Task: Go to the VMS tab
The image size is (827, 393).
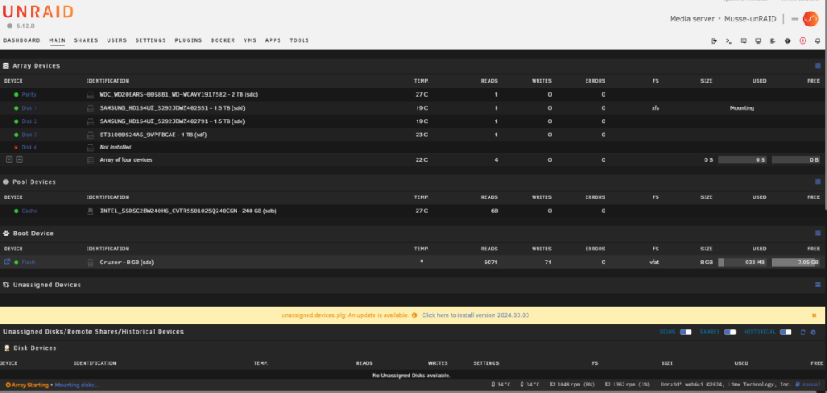Action: [250, 40]
